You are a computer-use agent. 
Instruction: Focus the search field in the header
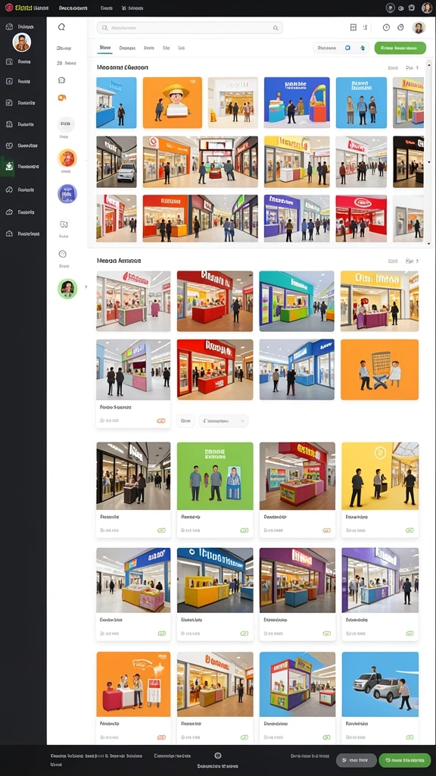[x=190, y=28]
